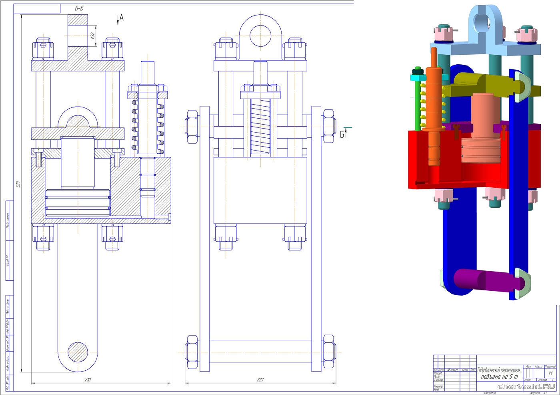Click the Формат A1 label
Viewport: 560px width, 395px height.
pos(538,393)
